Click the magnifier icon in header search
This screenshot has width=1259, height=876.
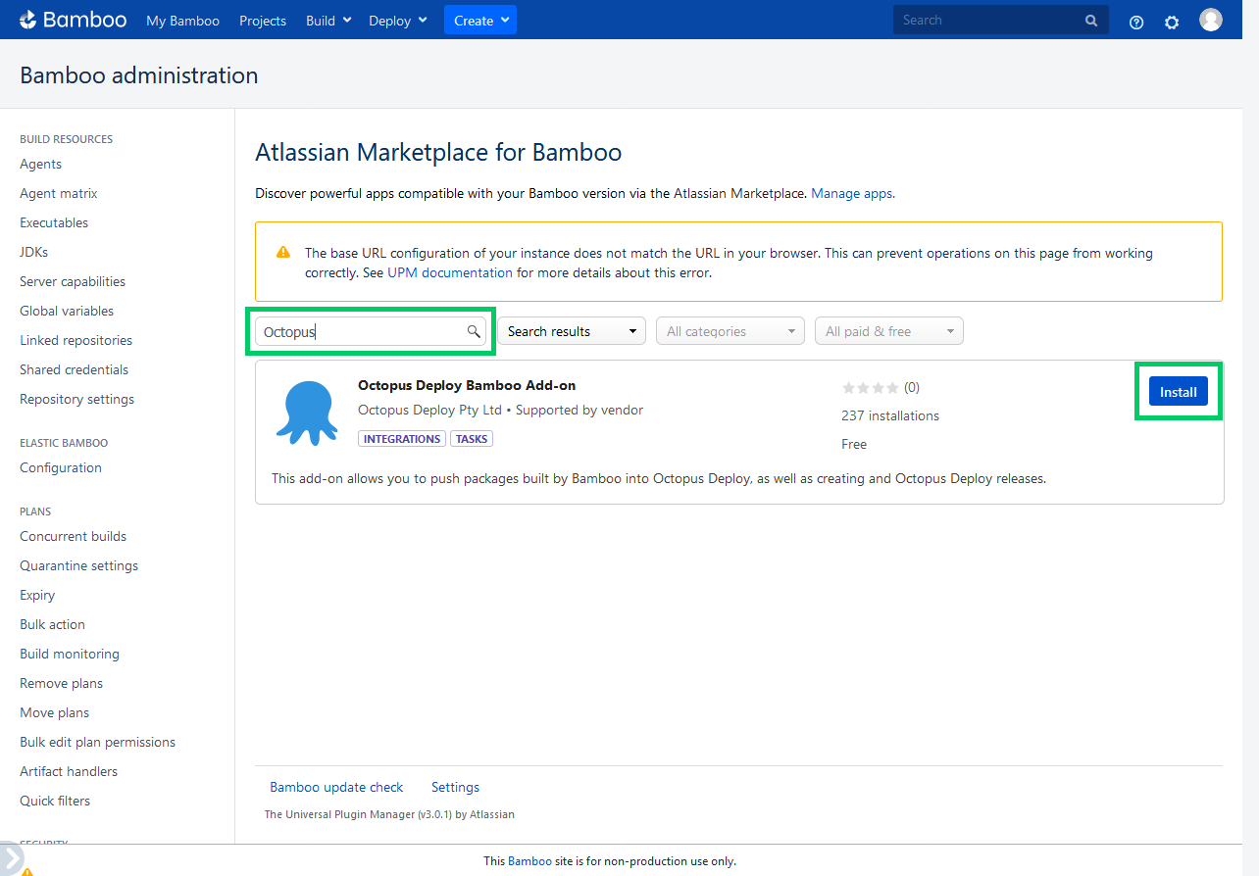point(1091,21)
